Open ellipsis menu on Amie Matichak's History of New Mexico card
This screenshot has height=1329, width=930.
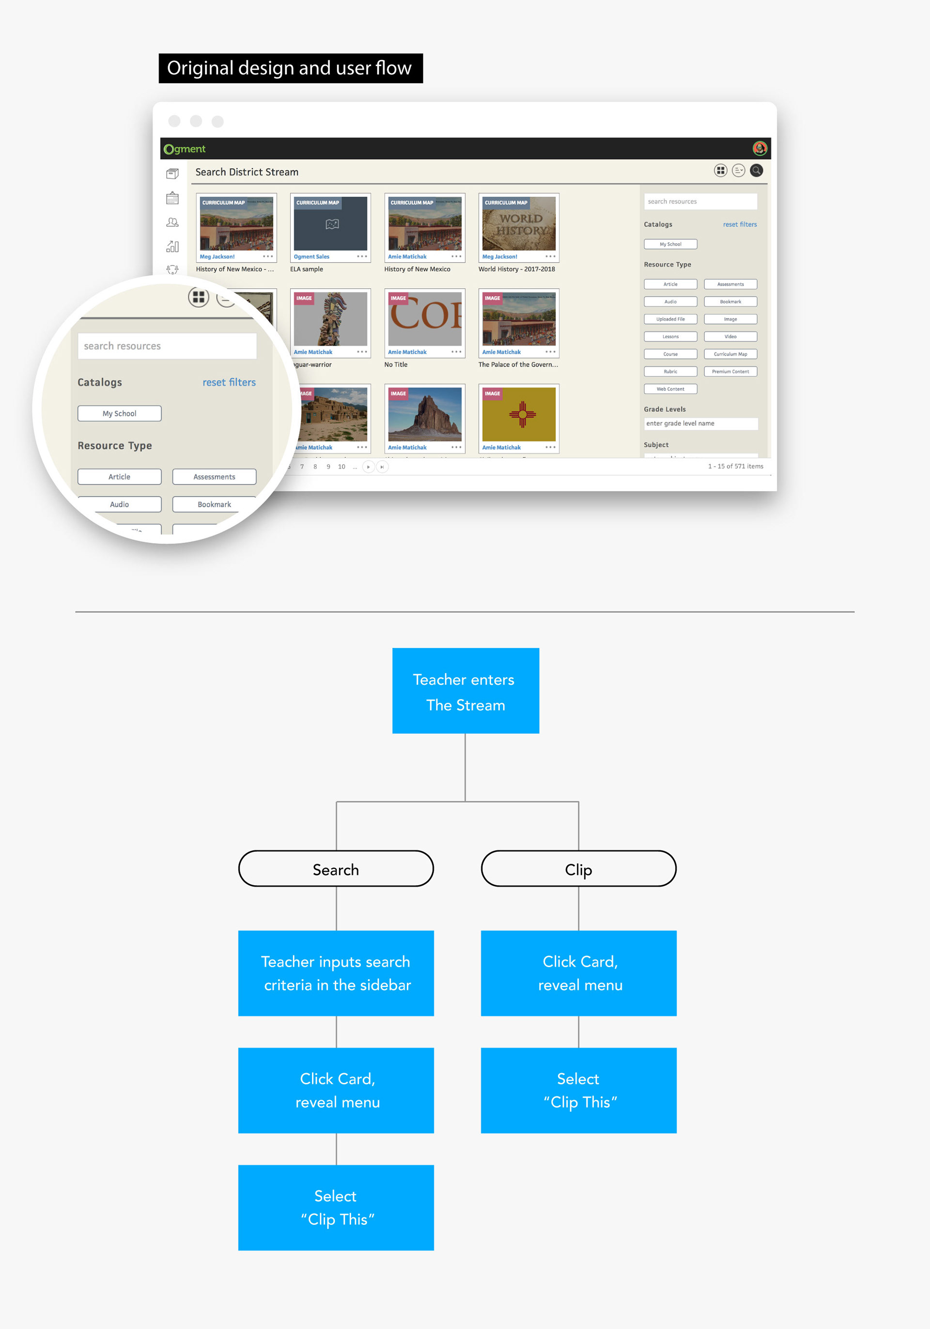click(x=456, y=256)
